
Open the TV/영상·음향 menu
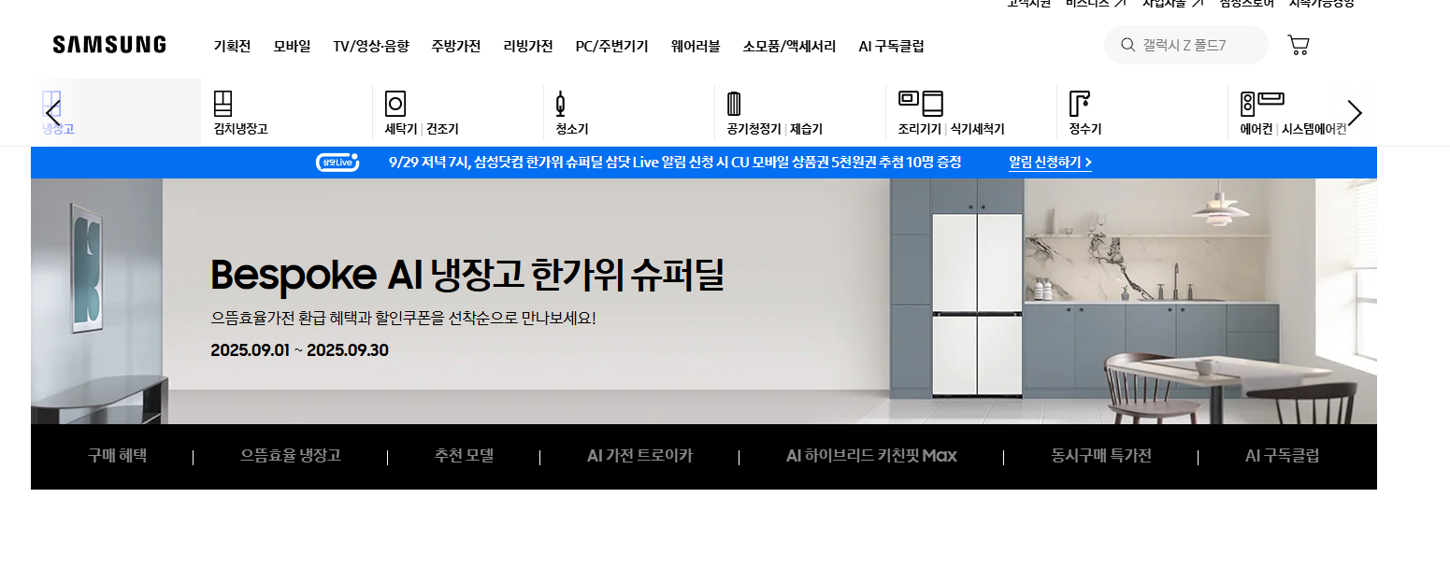[x=371, y=46]
